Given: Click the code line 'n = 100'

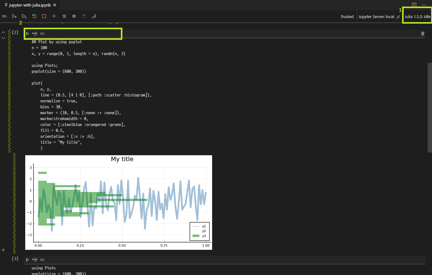Looking at the screenshot, I should click(39, 48).
